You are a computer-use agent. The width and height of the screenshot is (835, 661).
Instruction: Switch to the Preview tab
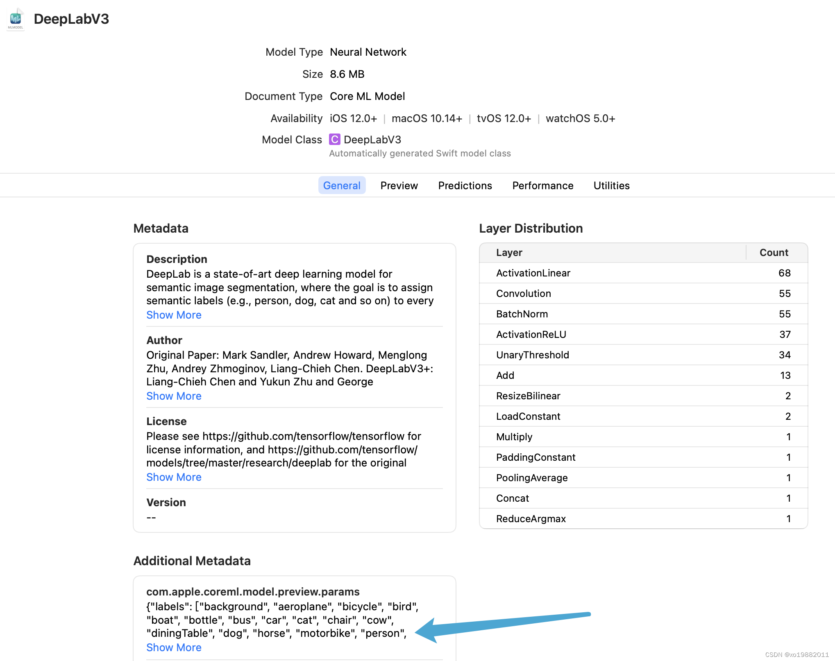point(399,186)
